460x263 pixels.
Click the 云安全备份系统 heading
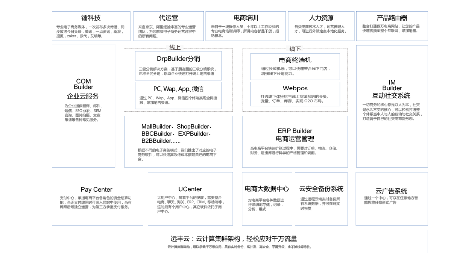click(x=321, y=189)
